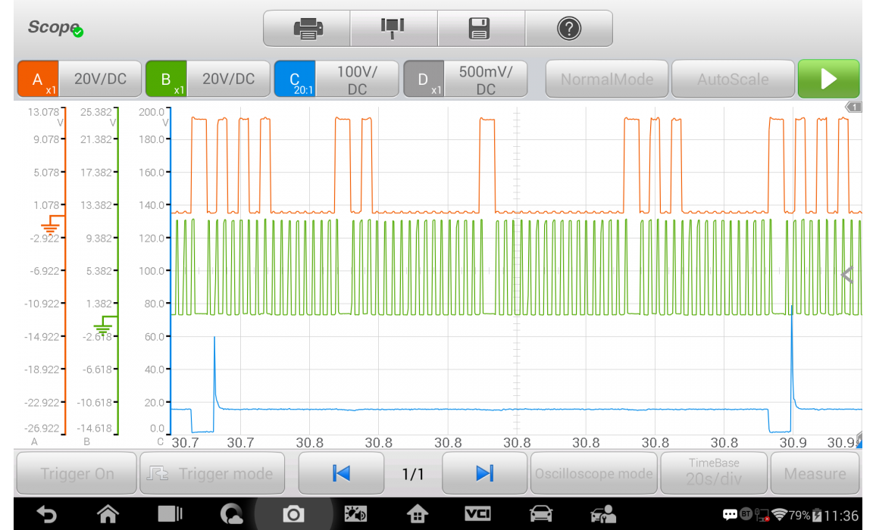This screenshot has height=530, width=876.
Task: Jump to the first waveform page
Action: (x=341, y=473)
